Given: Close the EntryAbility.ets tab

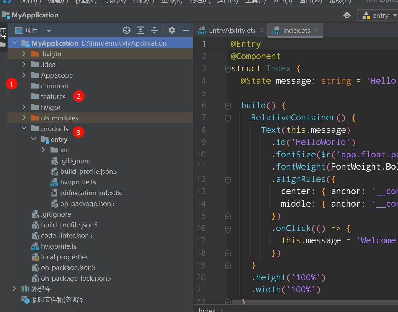Looking at the screenshot, I should (262, 30).
